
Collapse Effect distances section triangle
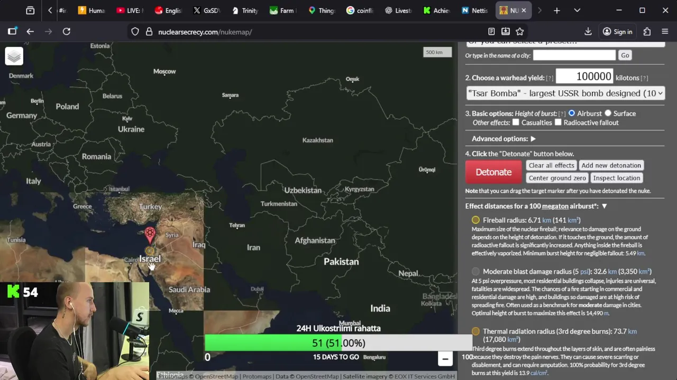(x=604, y=206)
